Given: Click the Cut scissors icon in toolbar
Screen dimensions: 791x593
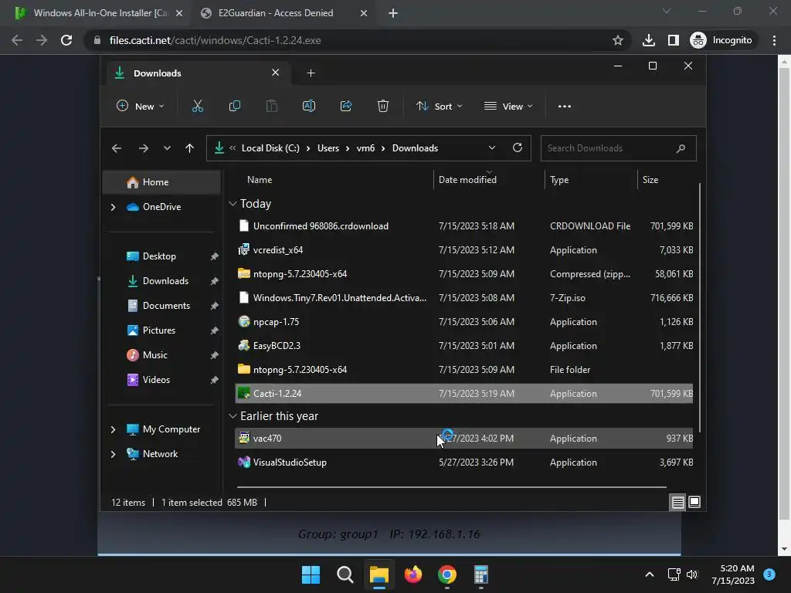Looking at the screenshot, I should (197, 107).
